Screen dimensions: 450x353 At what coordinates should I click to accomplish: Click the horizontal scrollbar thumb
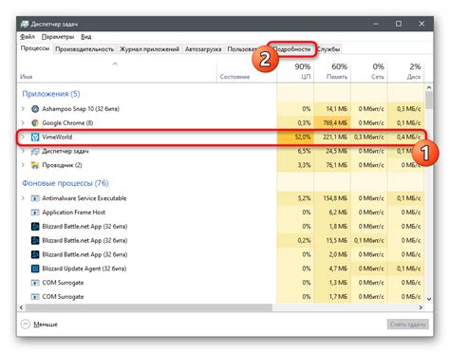[x=149, y=307]
